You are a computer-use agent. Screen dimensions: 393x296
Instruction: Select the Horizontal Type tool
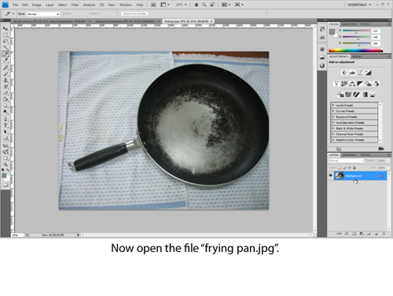[6, 125]
